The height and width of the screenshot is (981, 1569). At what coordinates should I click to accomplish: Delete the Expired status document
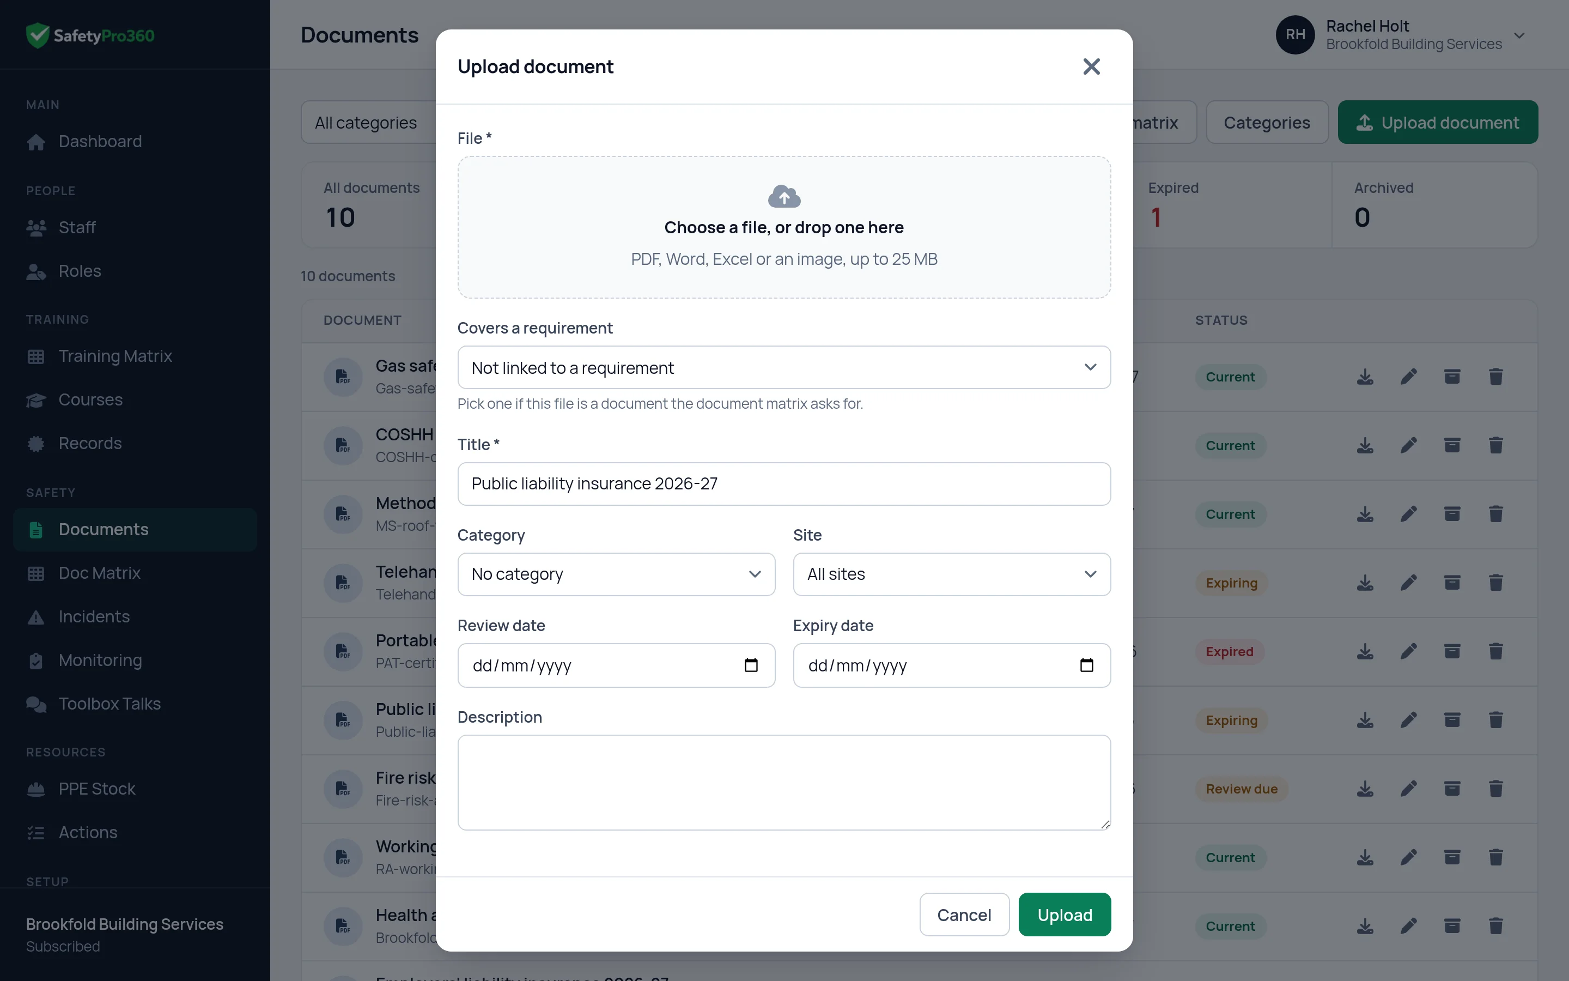[x=1496, y=651]
